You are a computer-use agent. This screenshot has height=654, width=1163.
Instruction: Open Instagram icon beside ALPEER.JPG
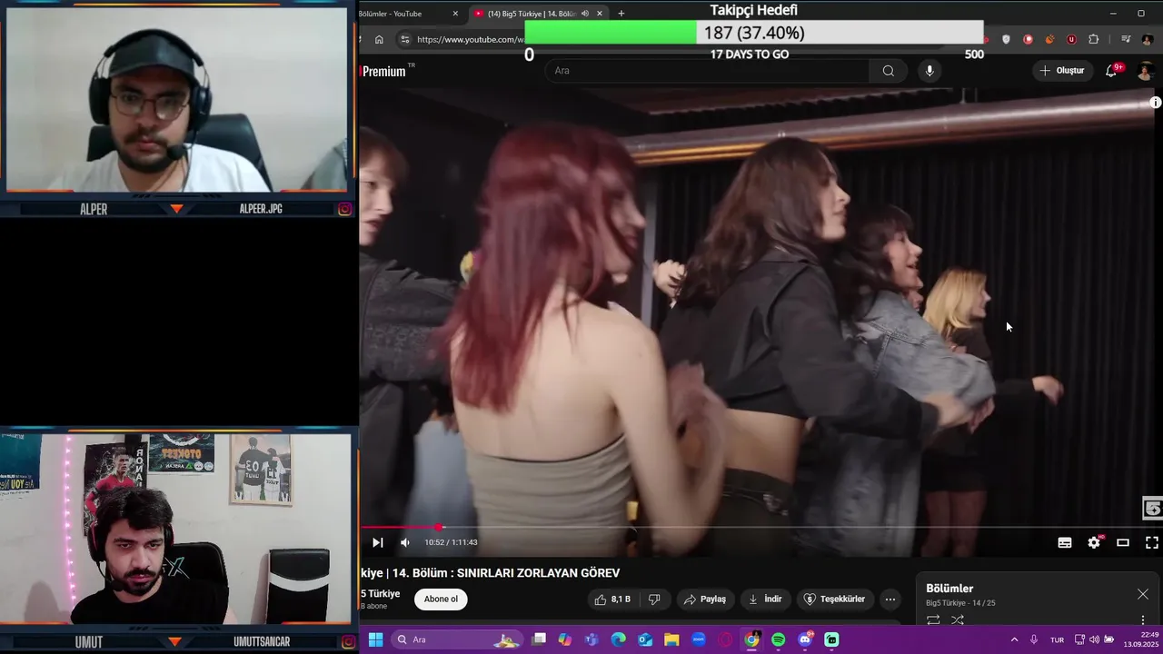(345, 209)
